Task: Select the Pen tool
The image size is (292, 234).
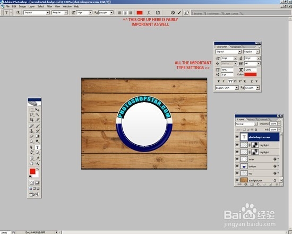Action: point(31,152)
